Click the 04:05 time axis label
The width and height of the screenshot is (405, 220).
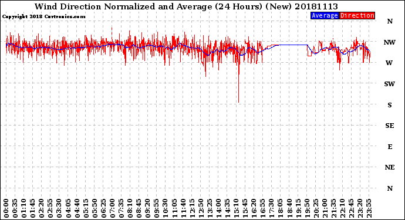point(69,208)
